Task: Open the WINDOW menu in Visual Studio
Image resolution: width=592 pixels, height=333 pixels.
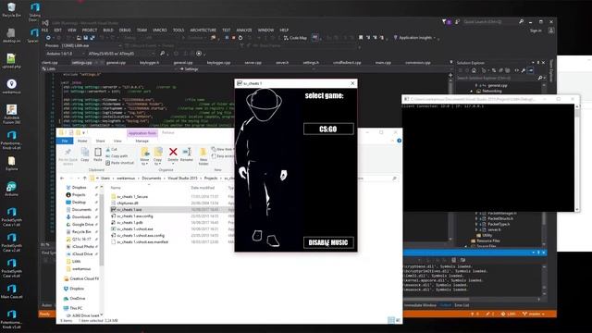Action: pos(265,30)
